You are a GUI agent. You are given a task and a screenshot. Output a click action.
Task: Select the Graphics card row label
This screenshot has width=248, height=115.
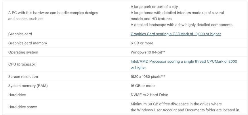pyautogui.click(x=20, y=34)
